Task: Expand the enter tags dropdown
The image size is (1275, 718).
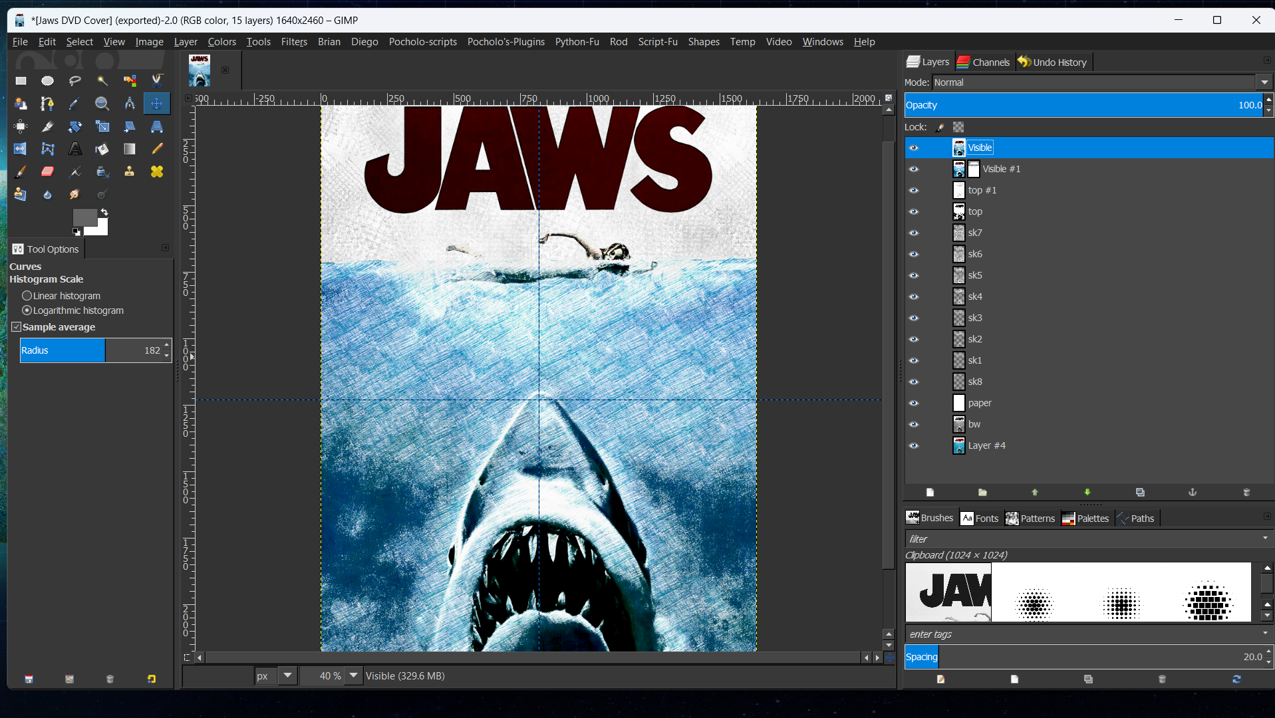Action: [1265, 634]
